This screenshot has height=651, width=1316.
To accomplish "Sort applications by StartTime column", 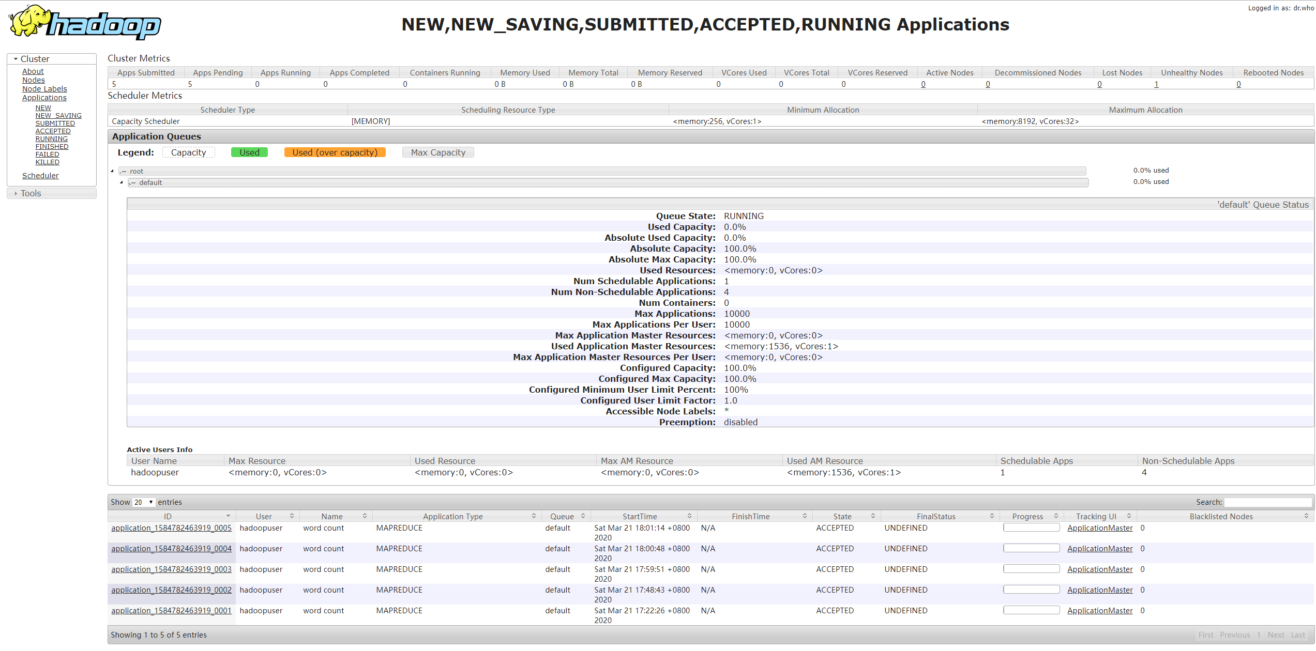I will (x=644, y=516).
